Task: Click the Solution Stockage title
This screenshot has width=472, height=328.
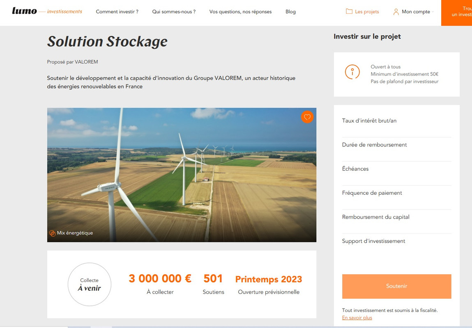Action: tap(107, 41)
